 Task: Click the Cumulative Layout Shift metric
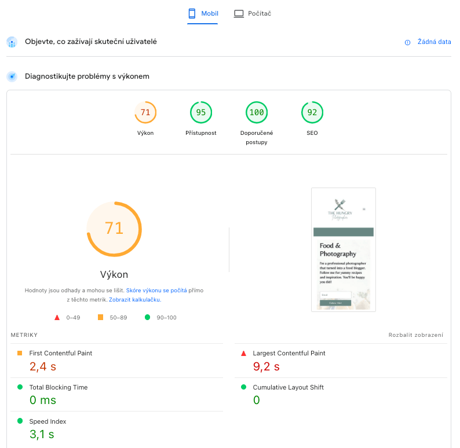[288, 387]
